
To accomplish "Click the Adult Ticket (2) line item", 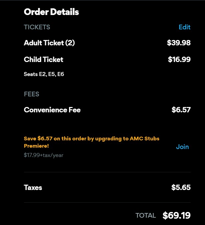I will click(x=49, y=43).
